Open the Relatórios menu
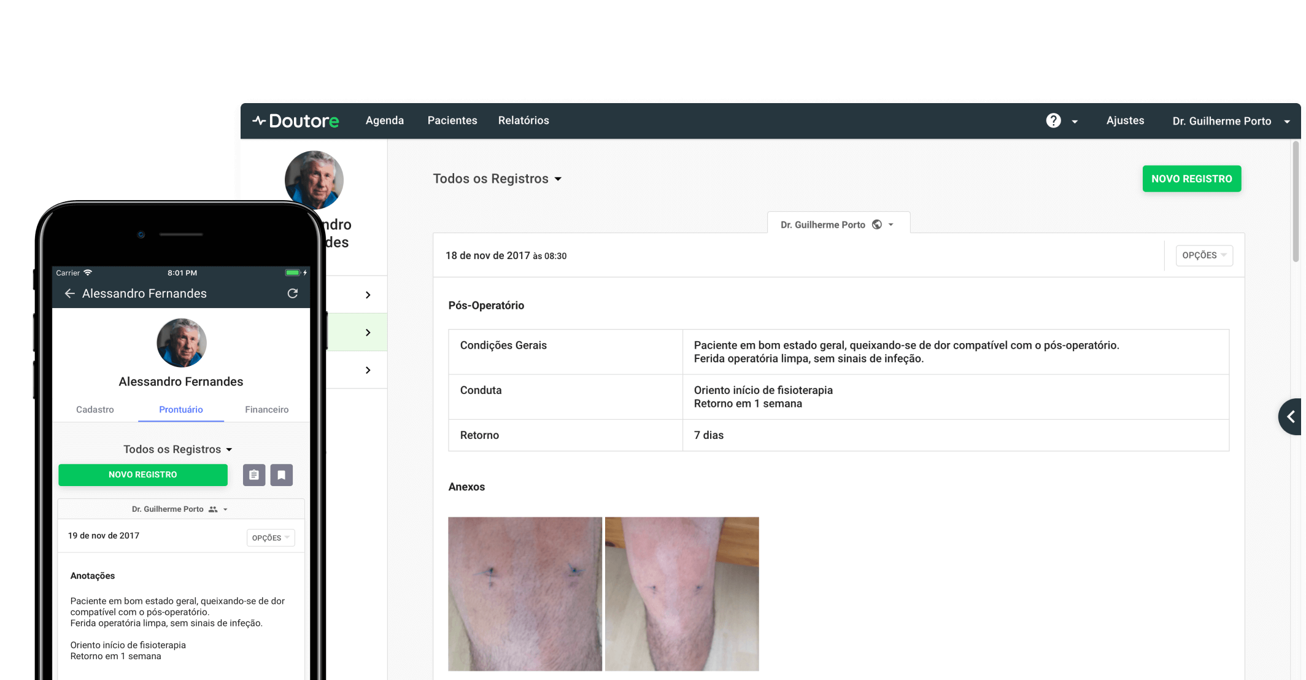Viewport: 1306px width, 680px height. pos(524,121)
